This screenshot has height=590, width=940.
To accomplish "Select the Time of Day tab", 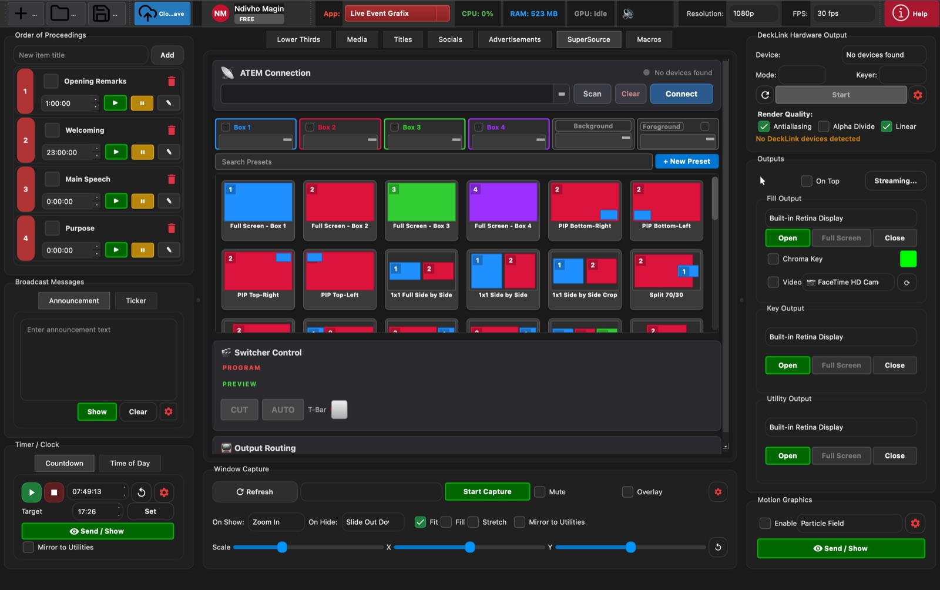I will (130, 463).
